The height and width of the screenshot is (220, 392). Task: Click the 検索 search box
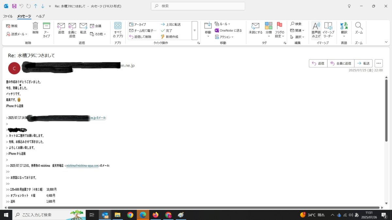198,6
